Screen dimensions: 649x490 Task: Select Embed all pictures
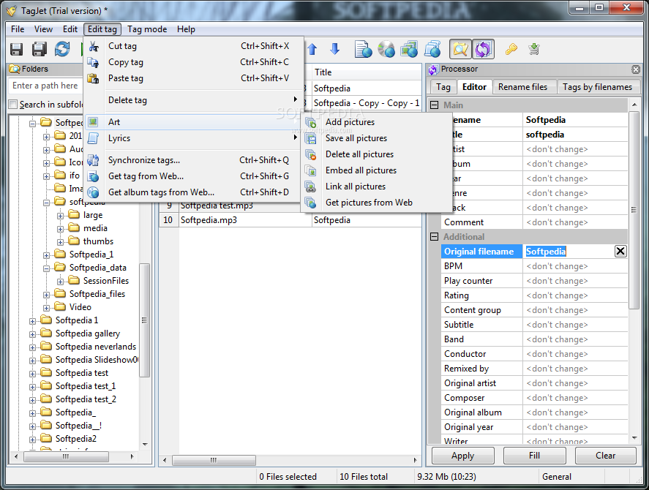pos(376,170)
